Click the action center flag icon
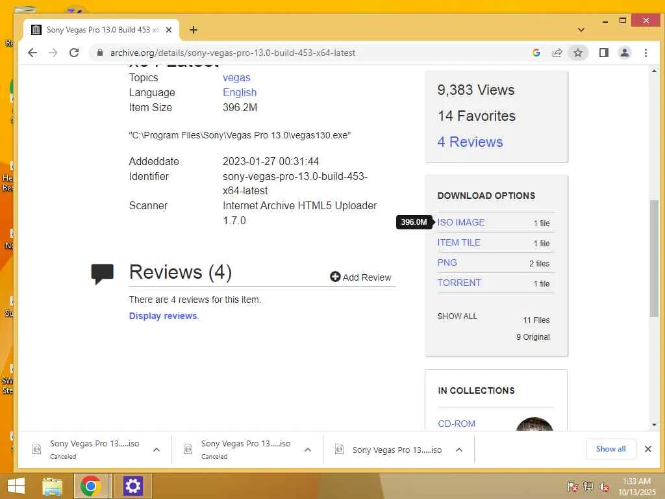This screenshot has width=665, height=499. pyautogui.click(x=572, y=486)
